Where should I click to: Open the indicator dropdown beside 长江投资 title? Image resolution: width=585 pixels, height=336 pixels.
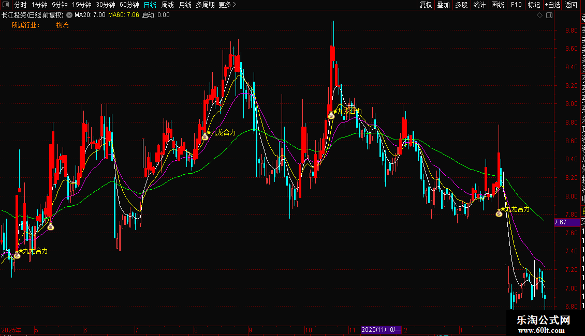point(69,16)
